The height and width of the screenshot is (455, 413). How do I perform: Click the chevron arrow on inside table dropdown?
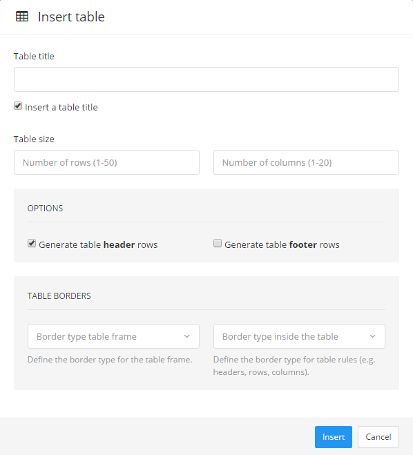click(373, 336)
